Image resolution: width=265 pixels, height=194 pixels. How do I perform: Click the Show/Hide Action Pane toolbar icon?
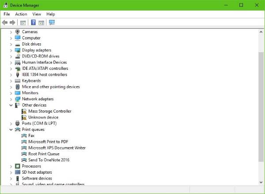41,23
